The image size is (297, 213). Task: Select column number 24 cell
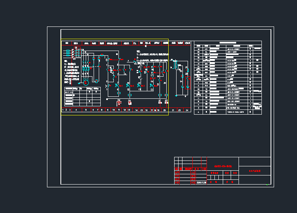click(186, 110)
